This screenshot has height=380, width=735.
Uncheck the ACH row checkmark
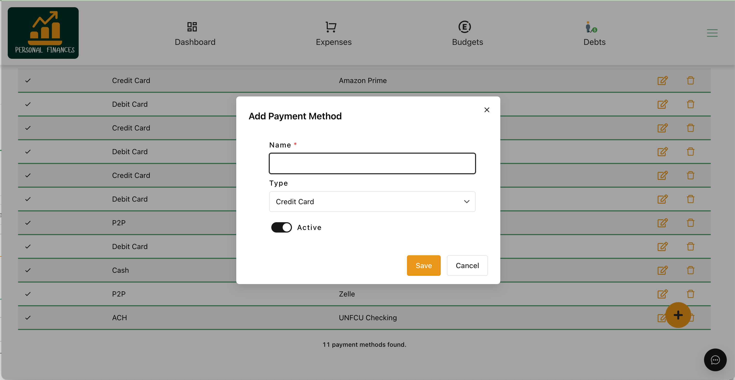point(28,318)
